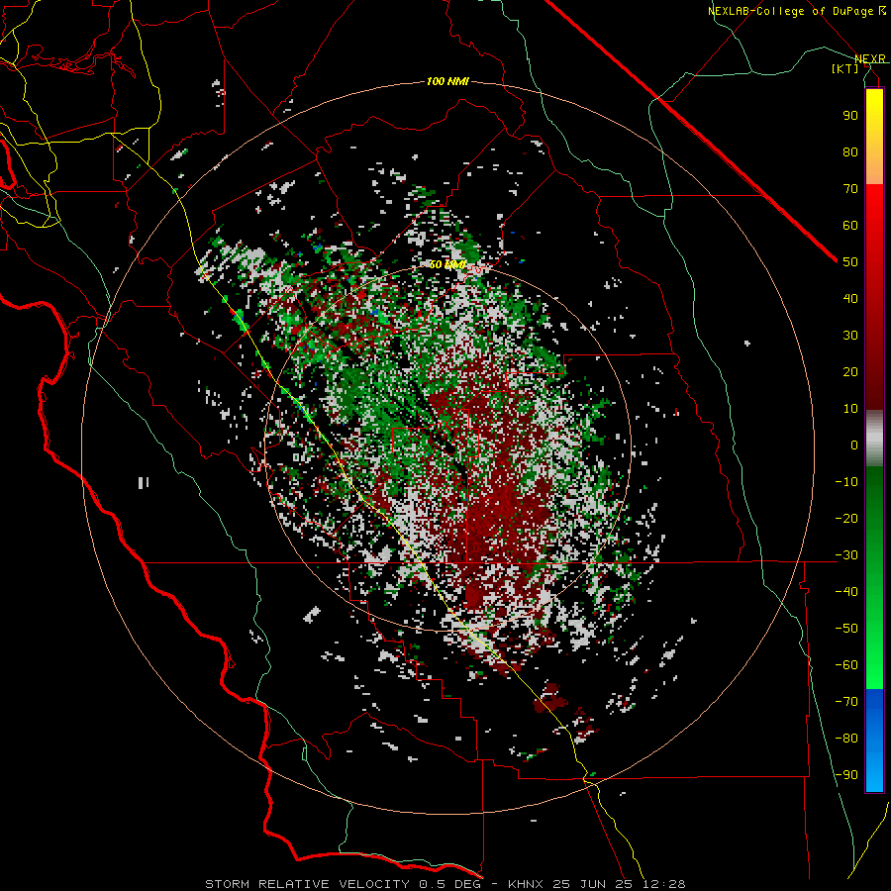
Task: Click the 80 value on velocity legend
Action: [x=850, y=151]
